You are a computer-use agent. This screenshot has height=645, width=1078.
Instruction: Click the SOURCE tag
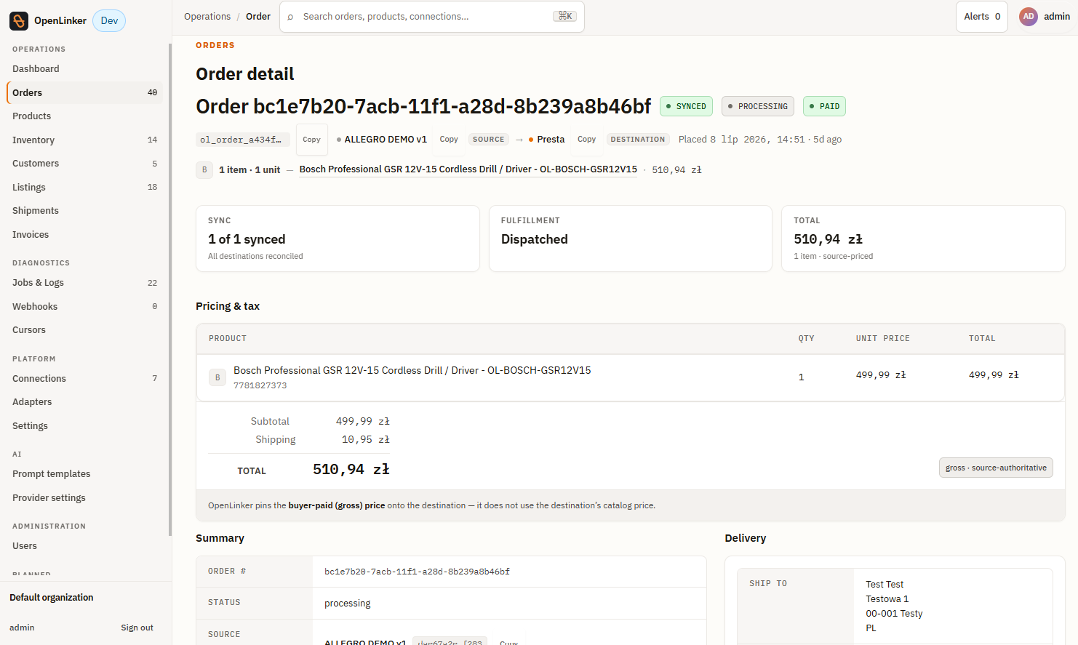pyautogui.click(x=488, y=139)
